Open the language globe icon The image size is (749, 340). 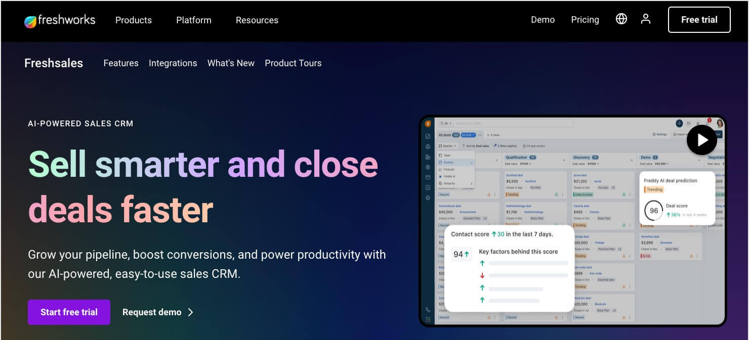621,19
